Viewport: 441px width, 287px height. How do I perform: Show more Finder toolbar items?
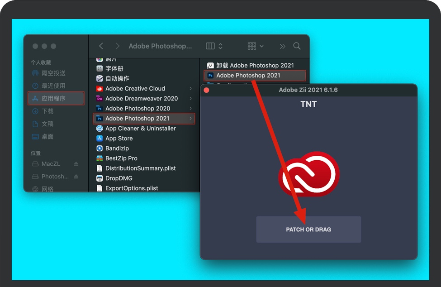282,46
